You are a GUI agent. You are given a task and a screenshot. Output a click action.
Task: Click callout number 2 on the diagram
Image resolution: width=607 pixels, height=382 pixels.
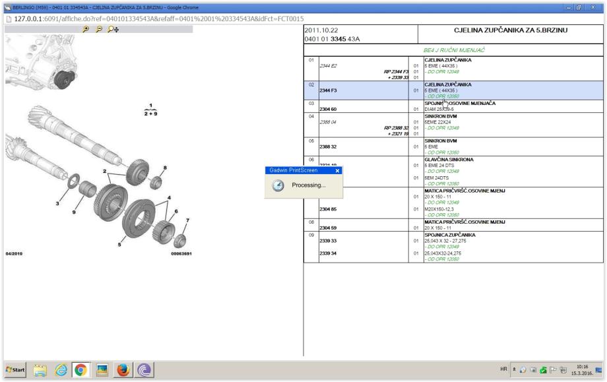pyautogui.click(x=104, y=171)
